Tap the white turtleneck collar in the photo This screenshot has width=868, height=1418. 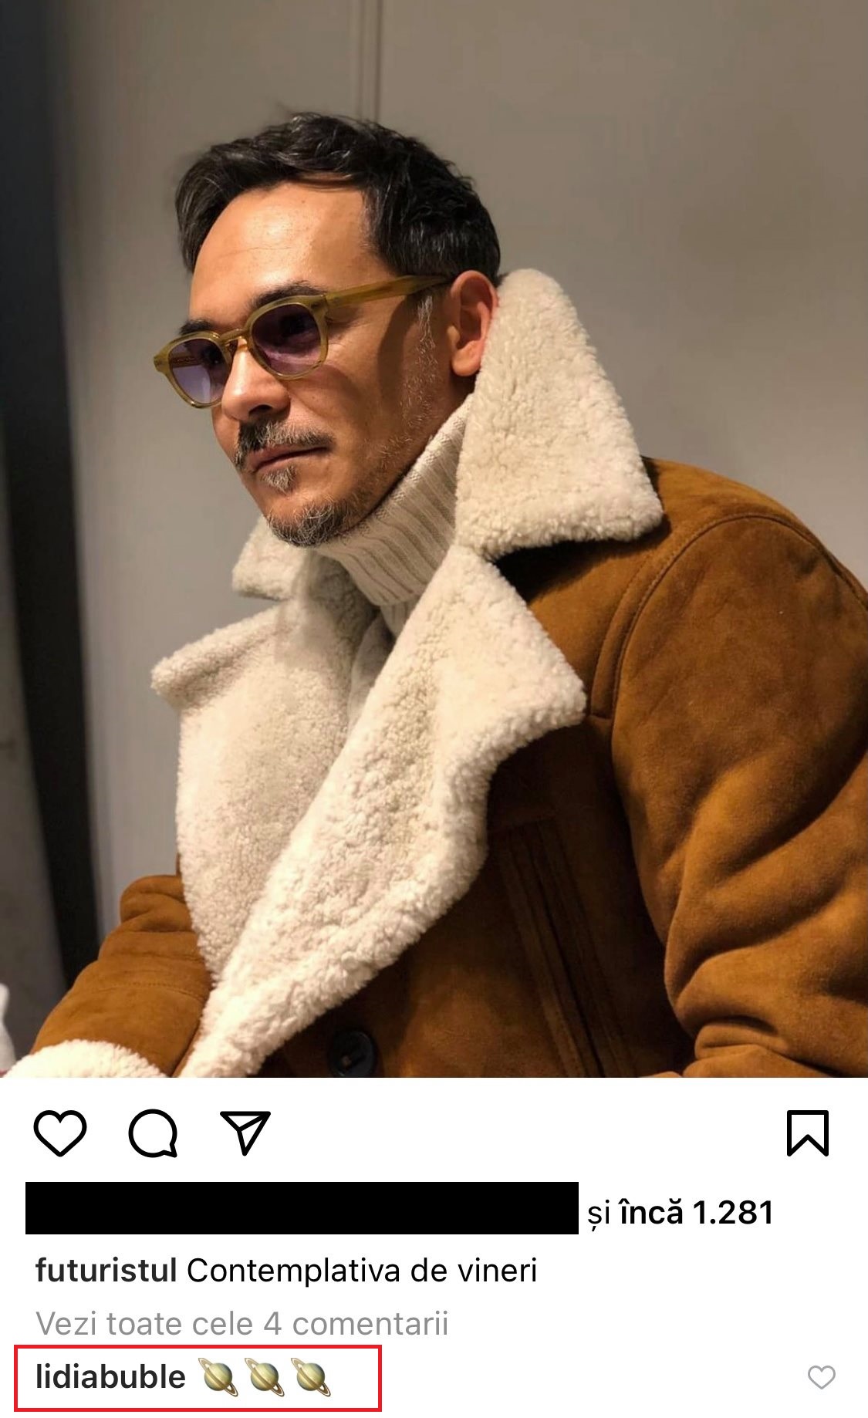click(401, 532)
